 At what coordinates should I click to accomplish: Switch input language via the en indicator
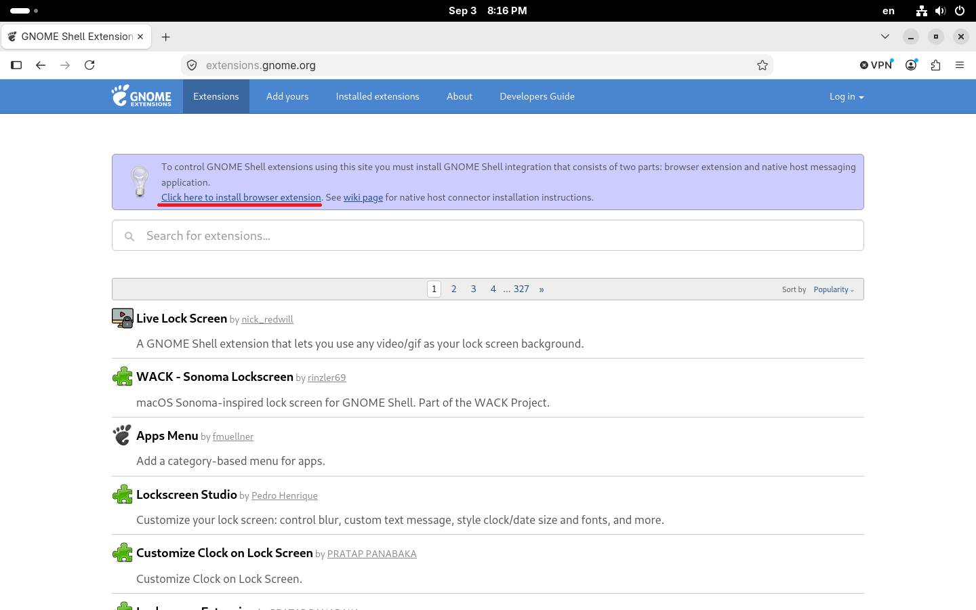tap(889, 11)
